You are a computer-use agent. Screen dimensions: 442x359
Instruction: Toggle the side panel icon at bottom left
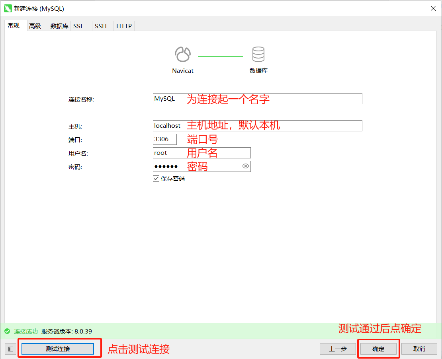tap(11, 349)
